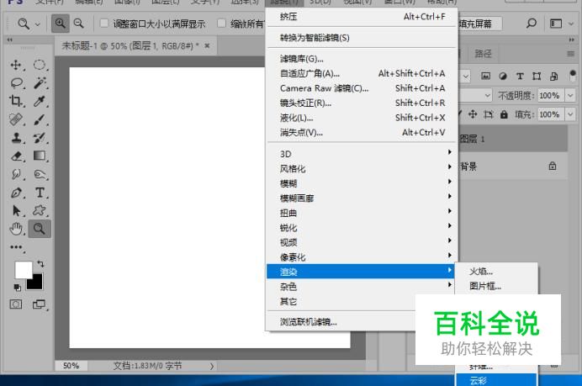Select the Elliptical Marquee tool
This screenshot has height=386, width=582.
(x=40, y=65)
